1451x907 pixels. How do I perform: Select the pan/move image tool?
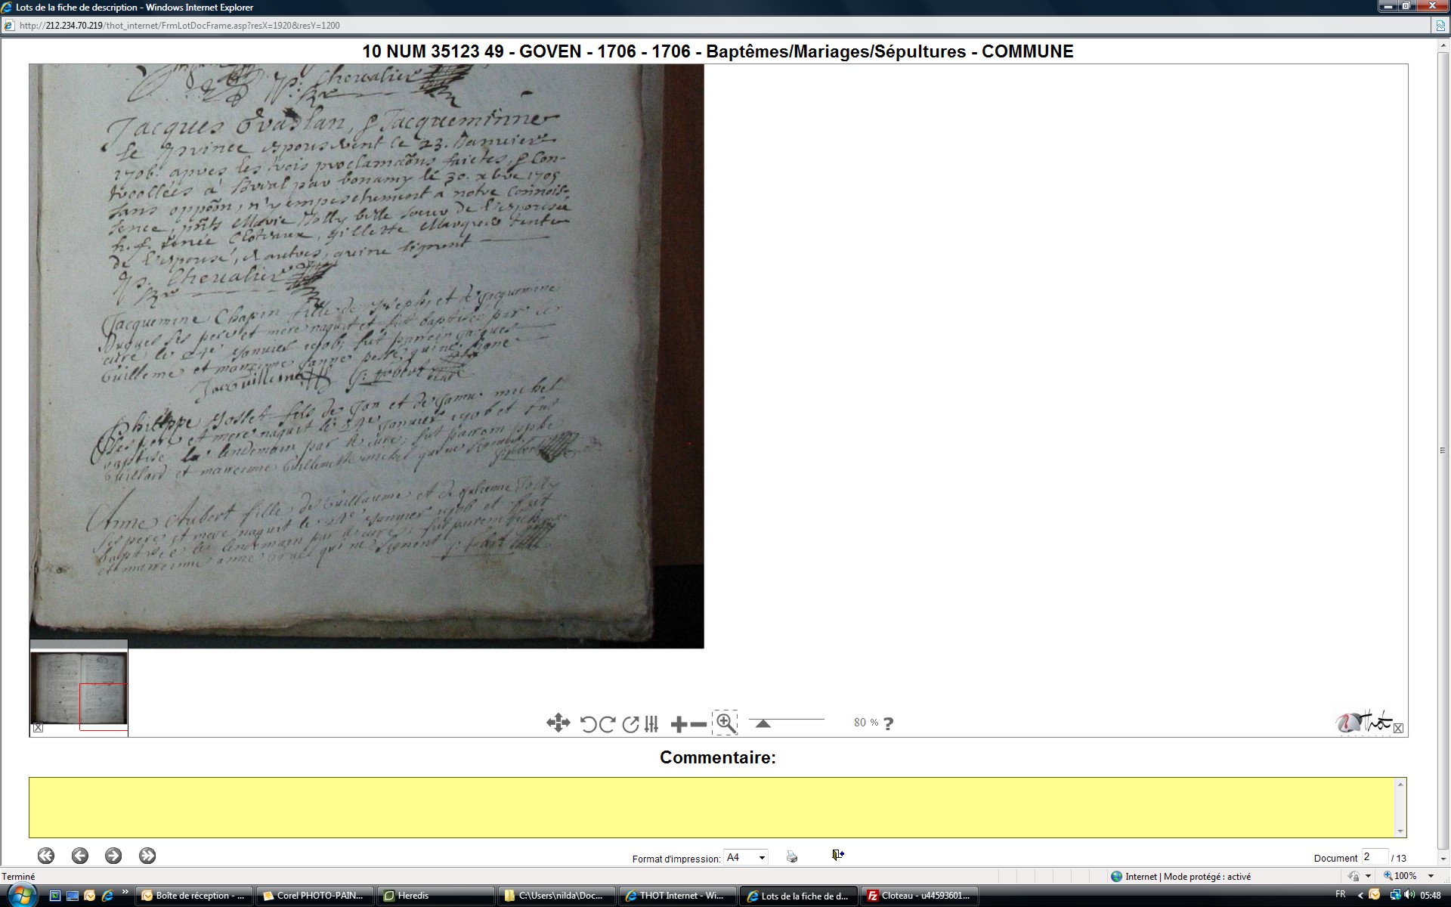[x=558, y=723]
